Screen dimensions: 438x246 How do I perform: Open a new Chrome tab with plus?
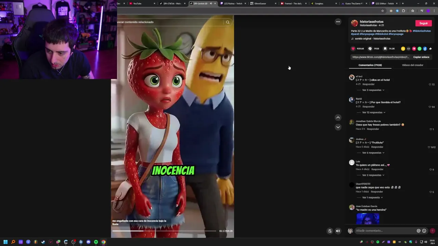click(403, 3)
